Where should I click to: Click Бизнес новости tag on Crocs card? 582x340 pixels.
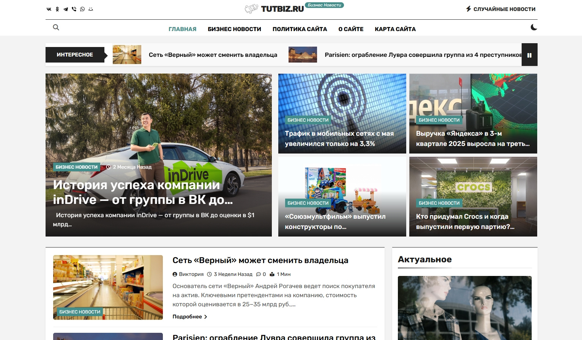pyautogui.click(x=439, y=203)
